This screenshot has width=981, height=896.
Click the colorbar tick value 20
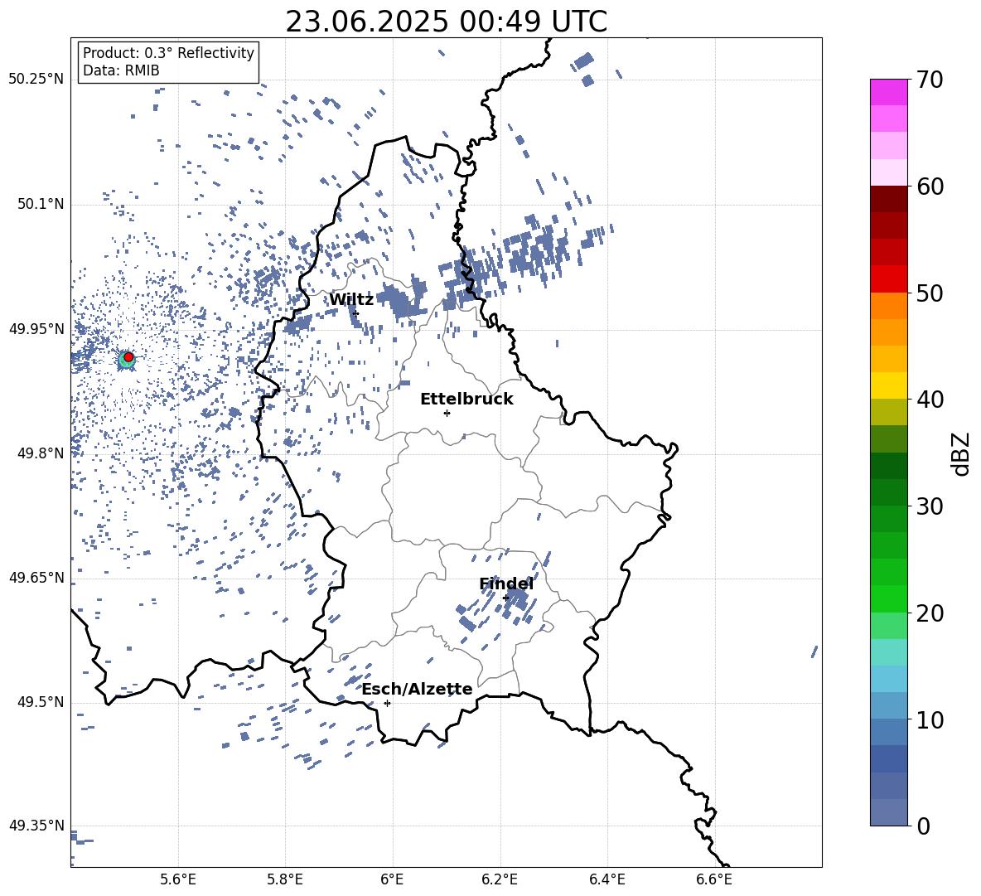click(930, 613)
